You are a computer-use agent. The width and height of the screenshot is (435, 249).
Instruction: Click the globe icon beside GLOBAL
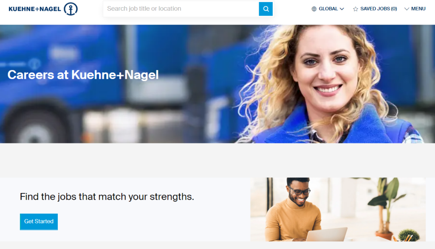[314, 9]
